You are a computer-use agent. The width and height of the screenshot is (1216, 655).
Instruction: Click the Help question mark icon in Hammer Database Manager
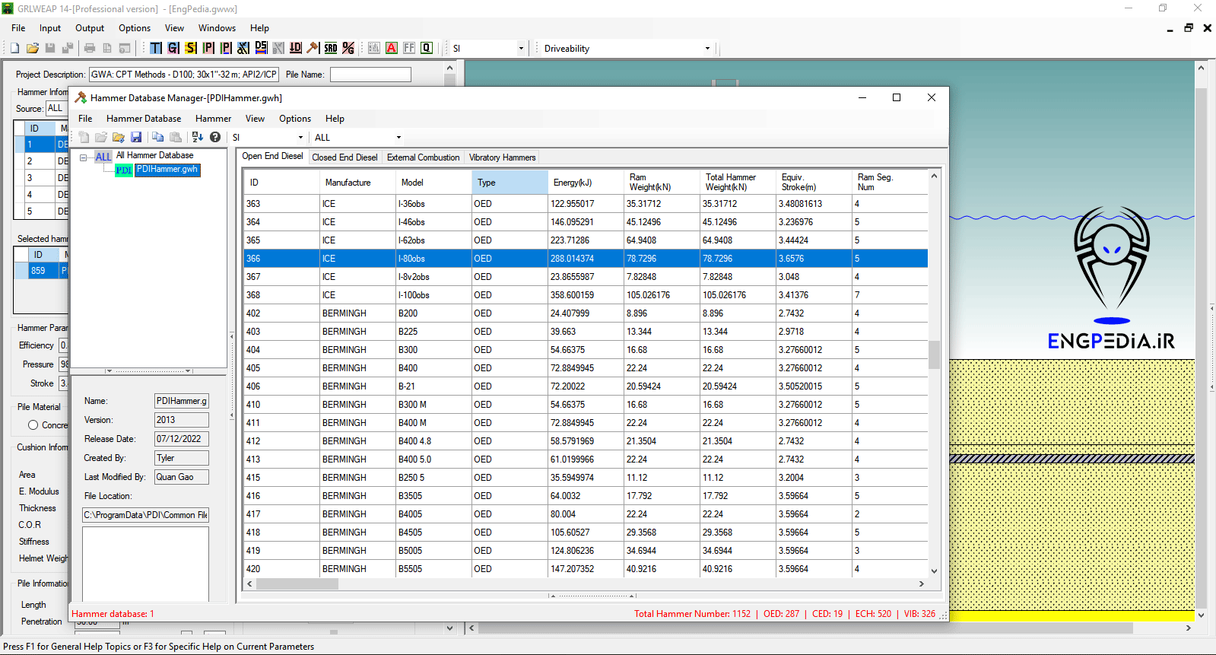[215, 137]
